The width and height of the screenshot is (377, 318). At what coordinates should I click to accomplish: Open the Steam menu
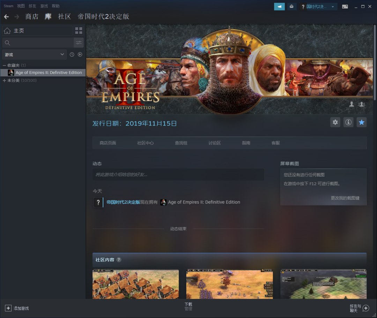(x=8, y=6)
